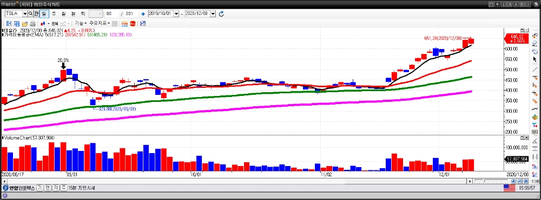Open the start date 2019/10/01 dropdown
541x200 pixels.
176,13
